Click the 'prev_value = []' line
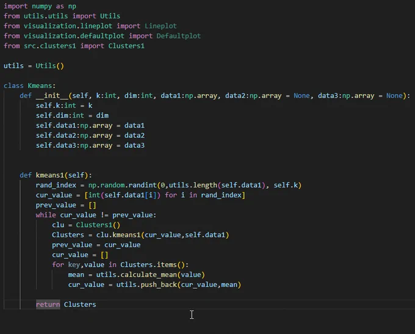415x334 pixels. [x=66, y=205]
